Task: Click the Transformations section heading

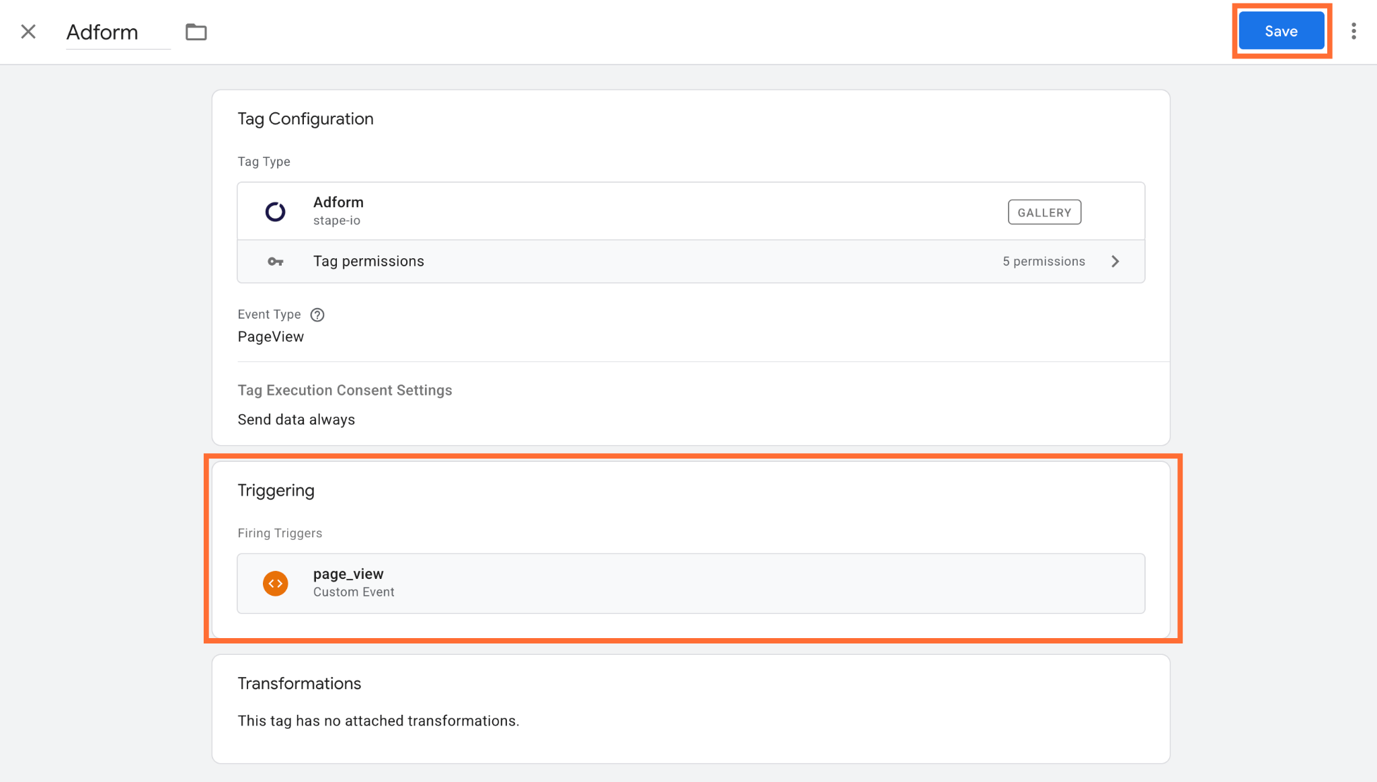Action: pos(299,684)
